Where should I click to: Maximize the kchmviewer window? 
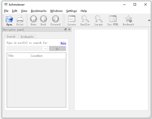click(x=135, y=5)
